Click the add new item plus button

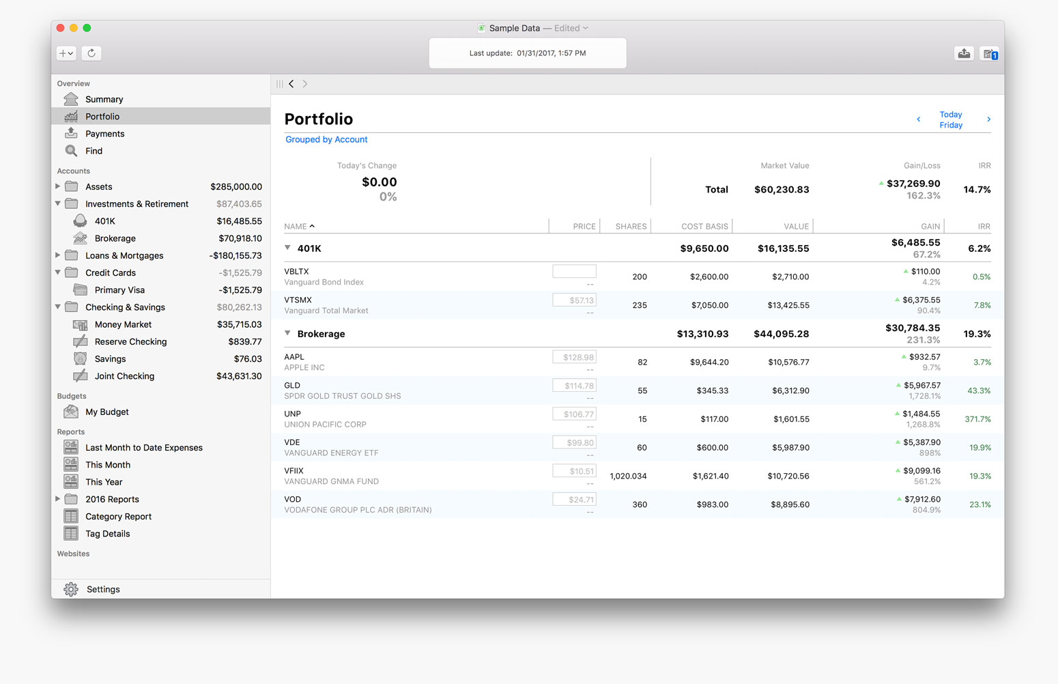click(66, 53)
